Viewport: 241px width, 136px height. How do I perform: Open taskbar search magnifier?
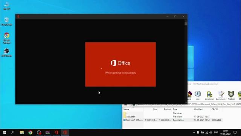tap(13, 133)
